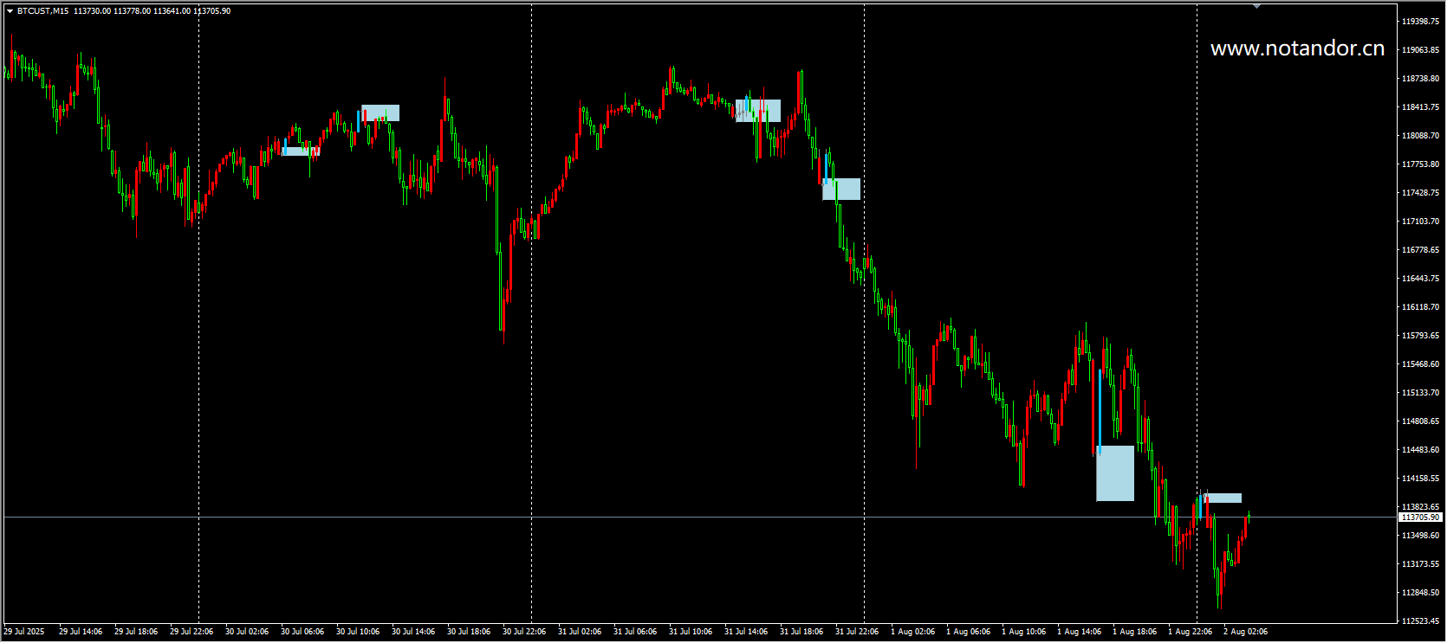Click time axis label 1 Aug 02:06
The height and width of the screenshot is (643, 1447).
click(913, 632)
